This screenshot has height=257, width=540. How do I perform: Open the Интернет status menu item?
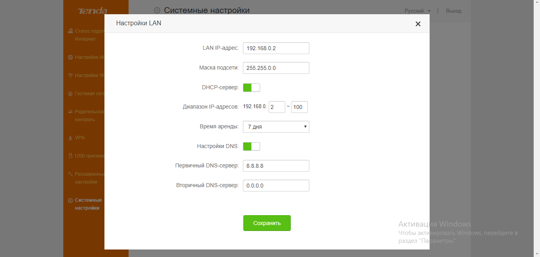89,35
